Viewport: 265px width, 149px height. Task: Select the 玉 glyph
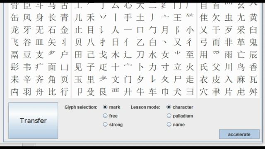[x=78, y=79]
